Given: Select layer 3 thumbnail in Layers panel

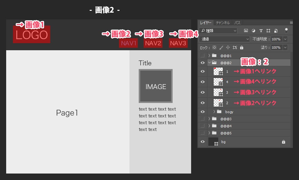Looking at the screenshot, I should click(x=218, y=92).
